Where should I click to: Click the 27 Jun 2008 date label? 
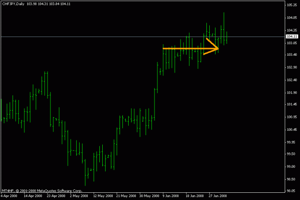click(x=218, y=196)
